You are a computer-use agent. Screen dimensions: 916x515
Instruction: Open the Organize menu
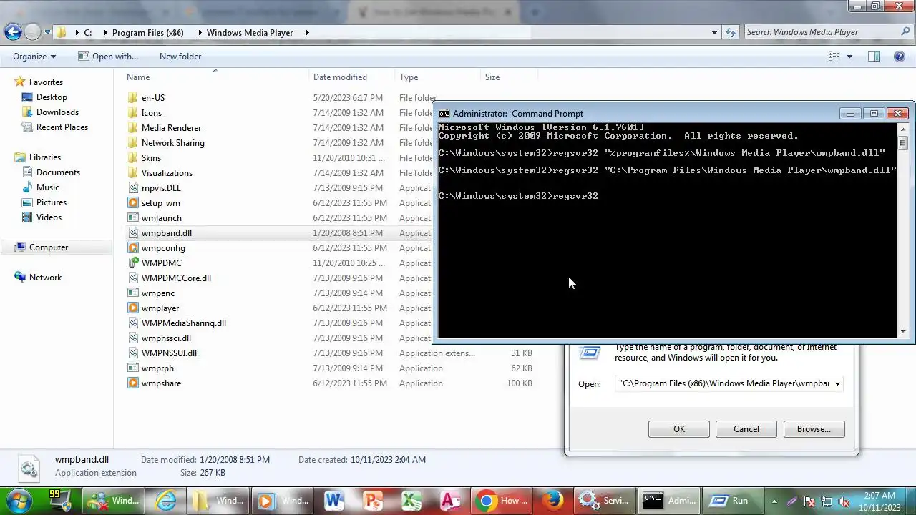(x=34, y=57)
